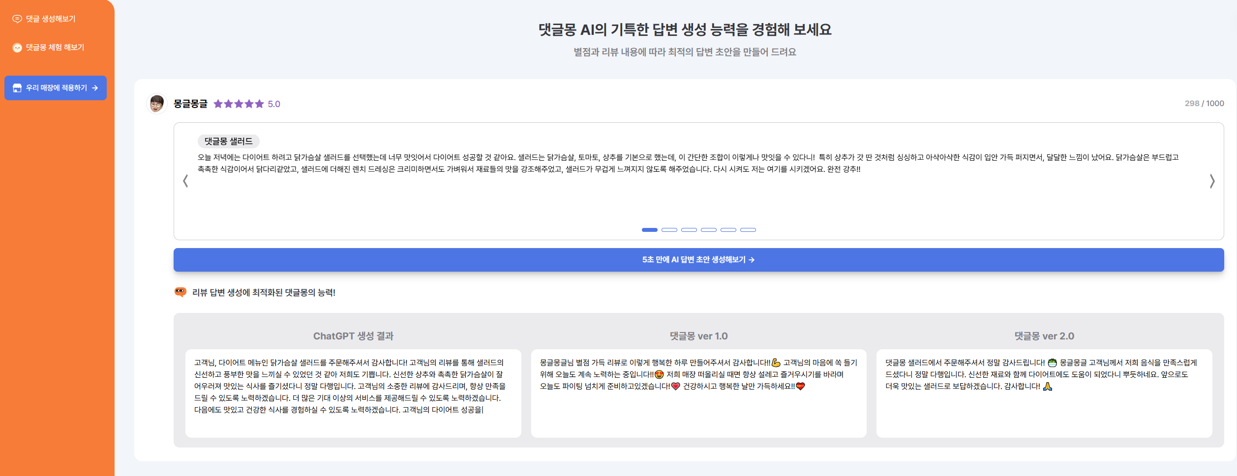Click the mascot face icon beside 댓글몽 체험 해보기
This screenshot has height=476, width=1237.
tap(17, 48)
